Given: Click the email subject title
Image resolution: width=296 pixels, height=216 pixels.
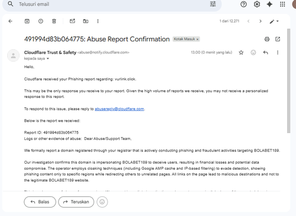Looking at the screenshot, I should (97, 39).
